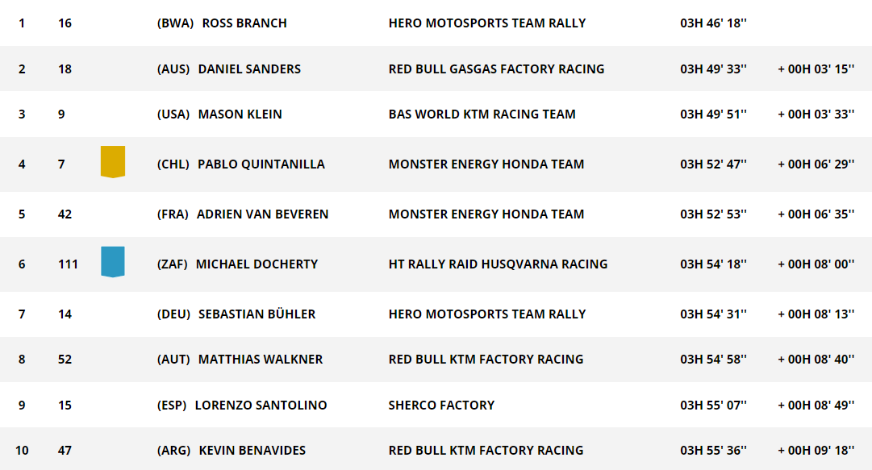This screenshot has height=470, width=872.
Task: Click bib number 111
Action: coord(68,264)
